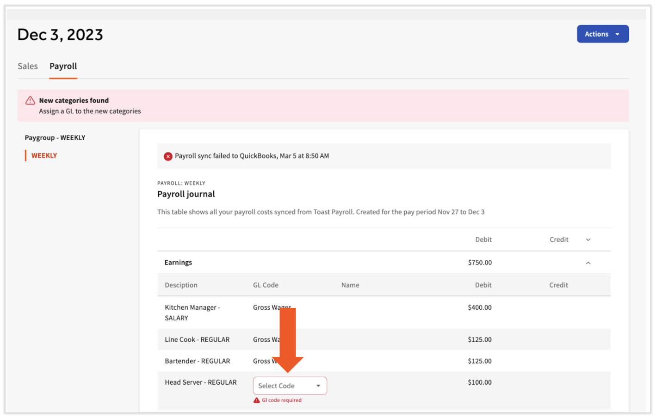Image resolution: width=656 pixels, height=417 pixels.
Task: Click the Earnings section title
Action: pos(178,263)
